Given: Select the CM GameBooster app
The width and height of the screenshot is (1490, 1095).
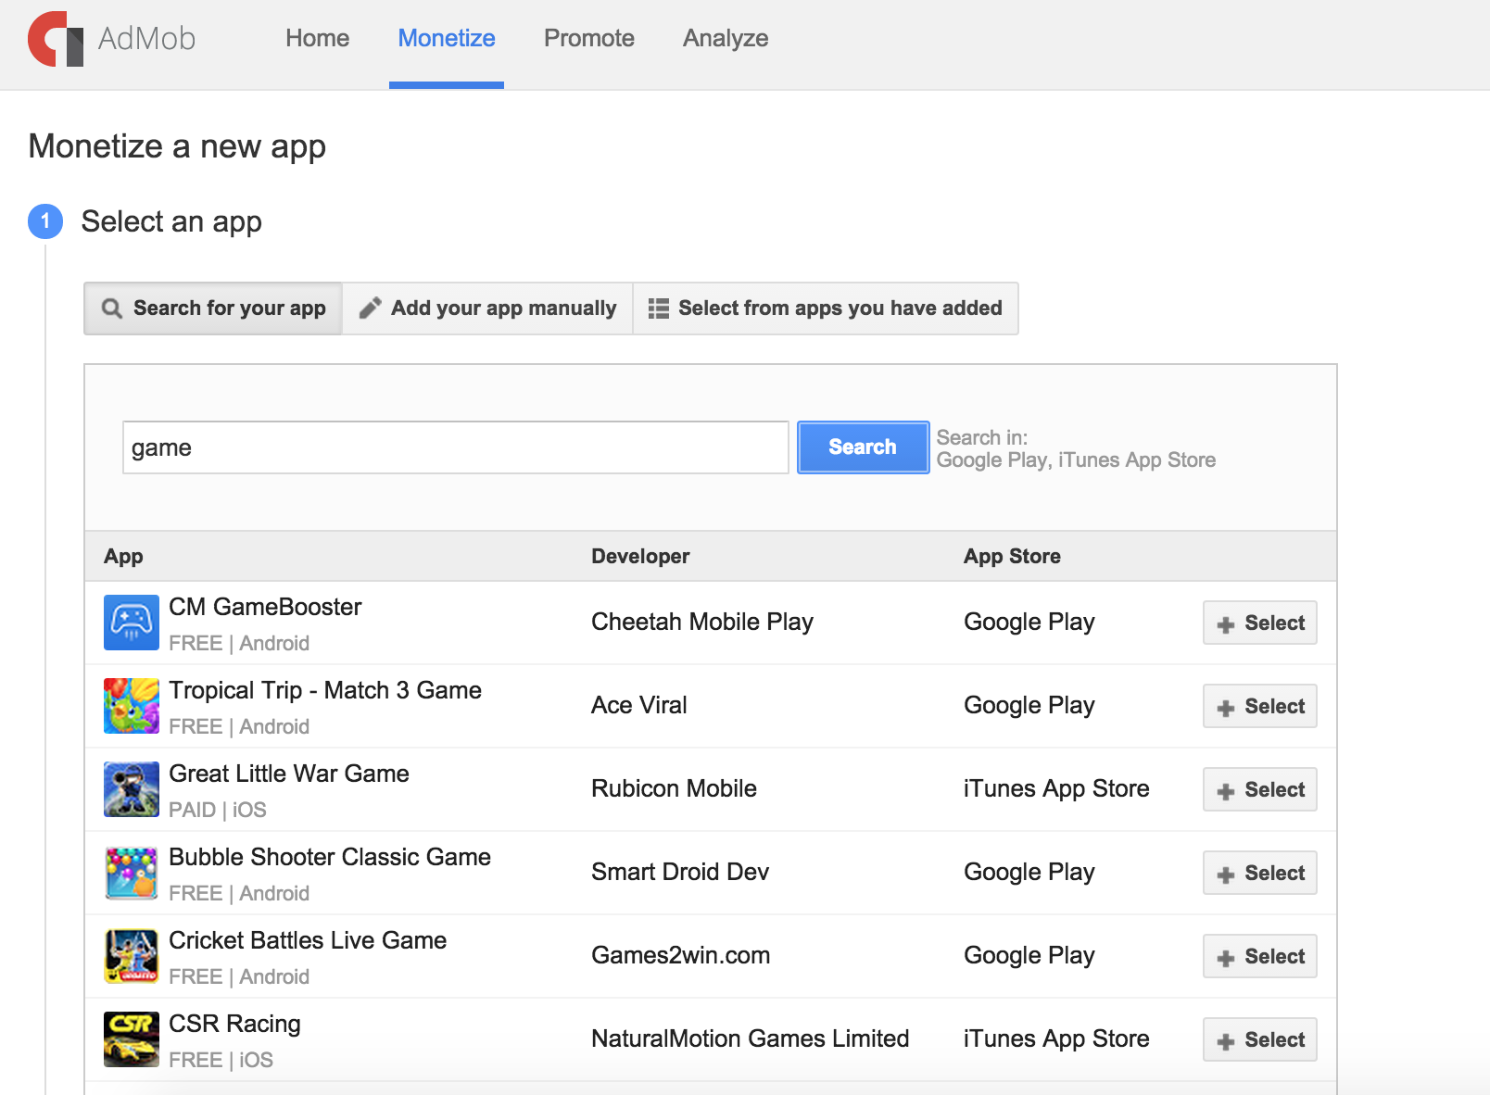Looking at the screenshot, I should [x=1259, y=623].
